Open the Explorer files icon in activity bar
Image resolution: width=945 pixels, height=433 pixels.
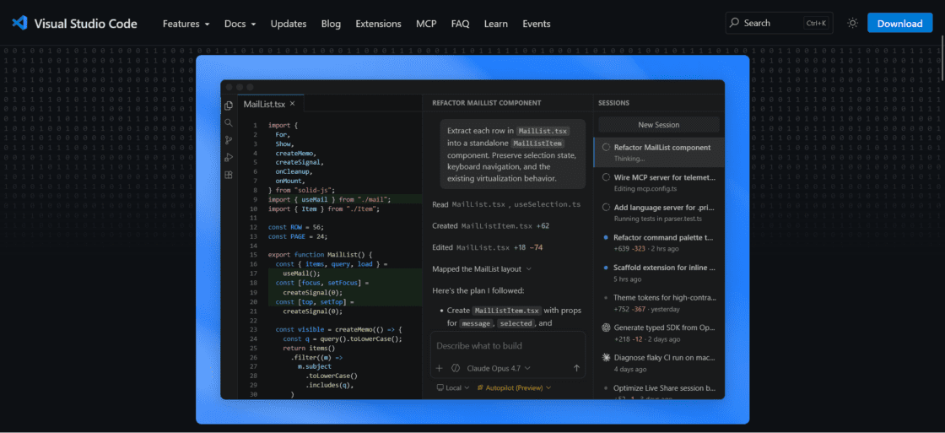(x=229, y=106)
